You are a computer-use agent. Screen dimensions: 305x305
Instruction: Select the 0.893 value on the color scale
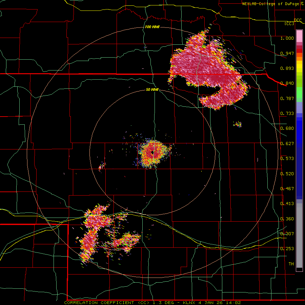click(287, 68)
